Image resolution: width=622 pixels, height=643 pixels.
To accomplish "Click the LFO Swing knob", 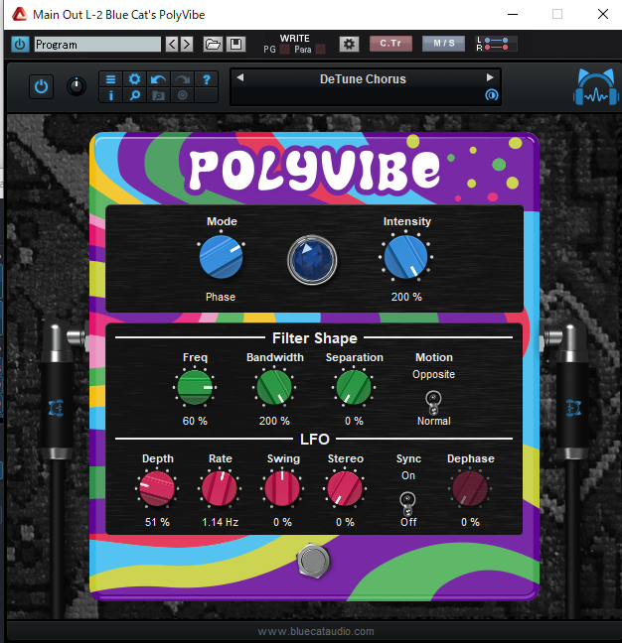I will (x=282, y=488).
